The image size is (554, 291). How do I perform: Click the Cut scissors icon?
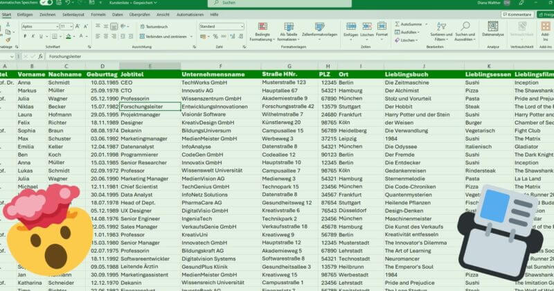tap(8, 25)
